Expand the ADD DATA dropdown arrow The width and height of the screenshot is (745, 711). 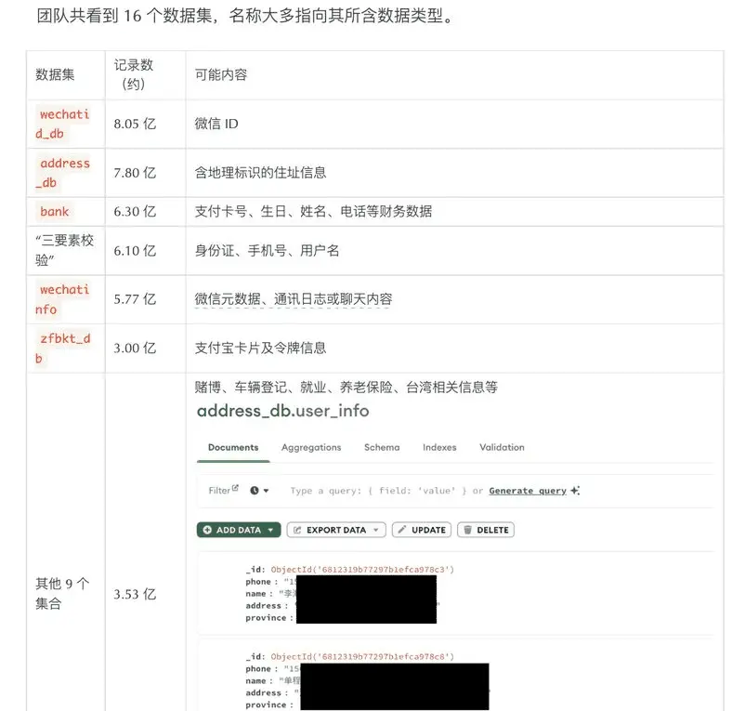270,529
